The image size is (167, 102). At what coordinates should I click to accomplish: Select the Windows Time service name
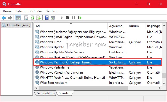point(51,42)
